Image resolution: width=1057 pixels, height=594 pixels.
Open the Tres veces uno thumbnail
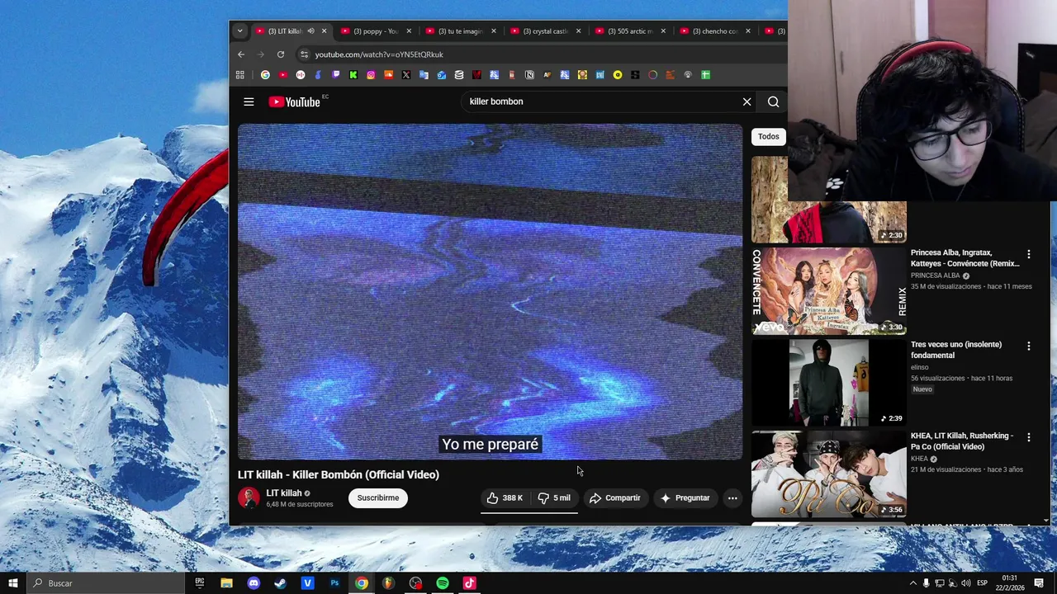click(828, 383)
